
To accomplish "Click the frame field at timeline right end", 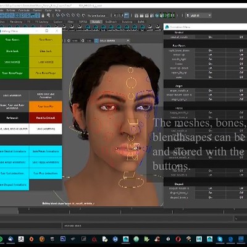I will (x=241, y=219).
